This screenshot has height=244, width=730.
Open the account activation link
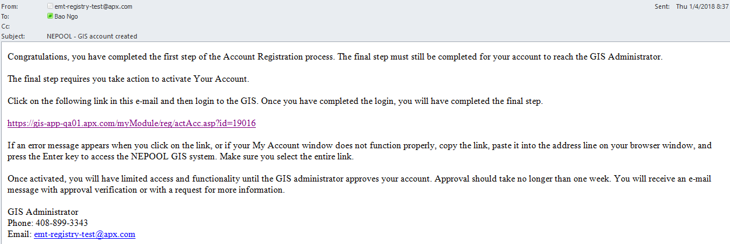[131, 123]
